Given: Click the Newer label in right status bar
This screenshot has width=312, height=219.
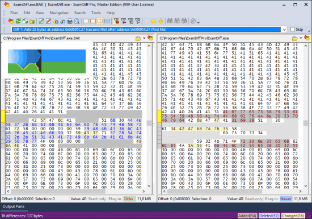Looking at the screenshot, I should tap(286, 199).
